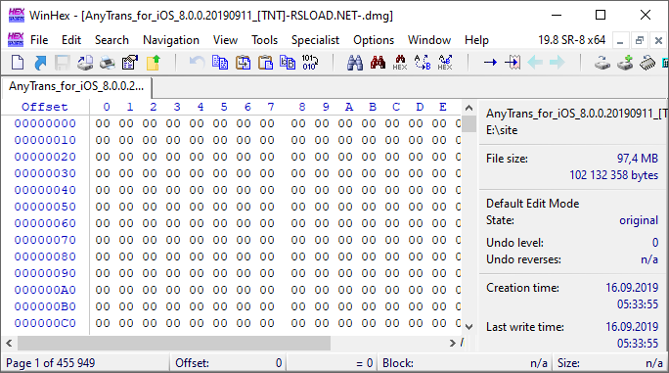Image resolution: width=669 pixels, height=373 pixels.
Task: Click the New file icon
Action: click(18, 63)
